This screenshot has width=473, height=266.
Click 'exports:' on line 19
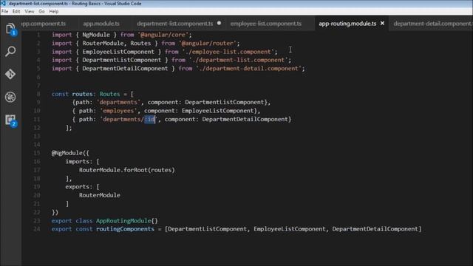[x=79, y=187]
